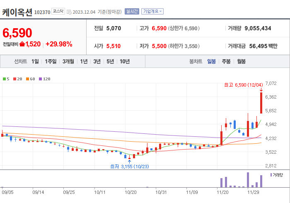Click the 최저 3,155 (10/23) chart label
This screenshot has width=290, height=203.
129,167
